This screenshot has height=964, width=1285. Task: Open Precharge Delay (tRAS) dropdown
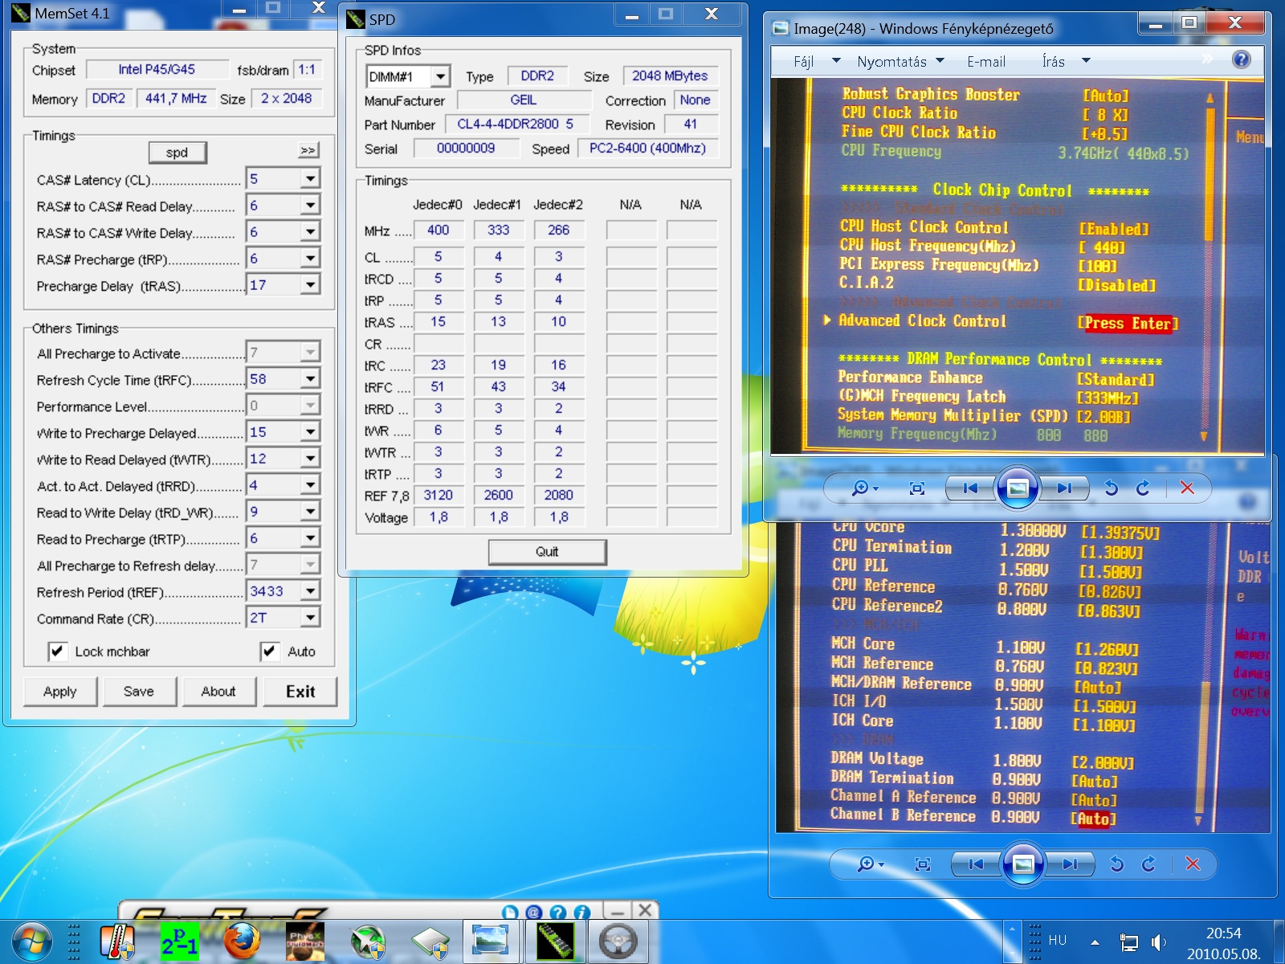coord(311,284)
